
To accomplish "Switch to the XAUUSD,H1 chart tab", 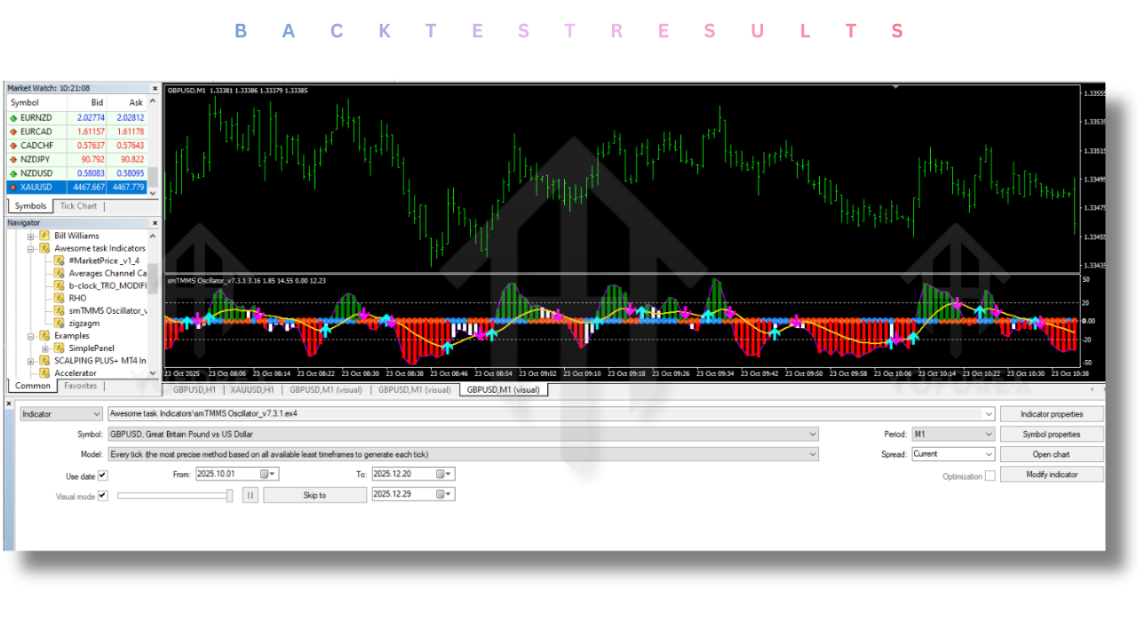I will pos(254,388).
